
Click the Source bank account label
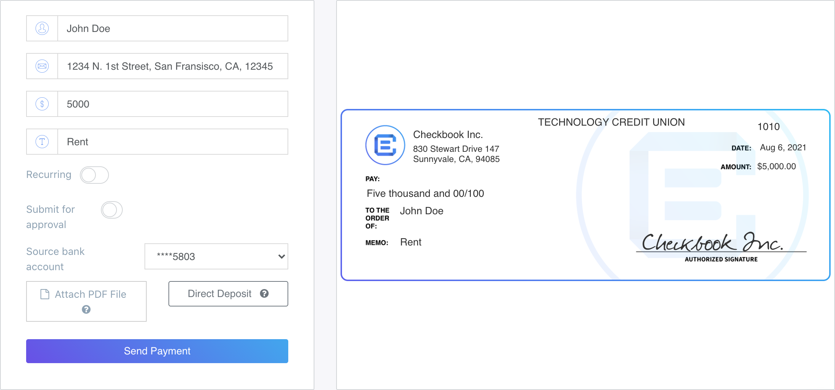point(55,259)
